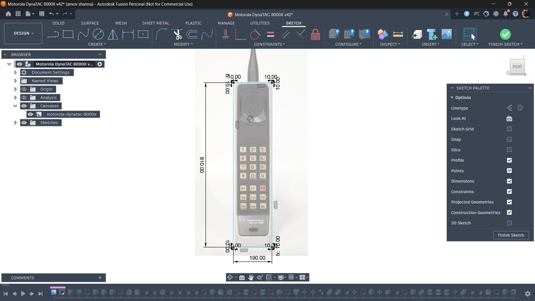
Task: Open the DESIGN workspace dropdown
Action: coord(23,33)
